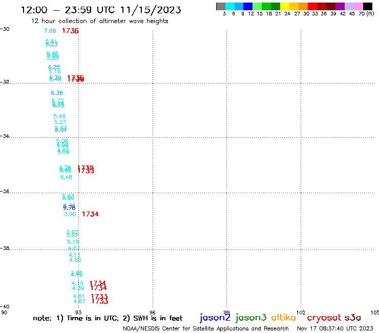Select the 102 longitude axis label
The image size is (379, 333).
tap(301, 313)
